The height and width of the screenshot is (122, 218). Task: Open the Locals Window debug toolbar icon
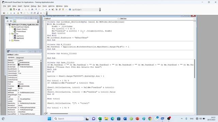click(31, 13)
